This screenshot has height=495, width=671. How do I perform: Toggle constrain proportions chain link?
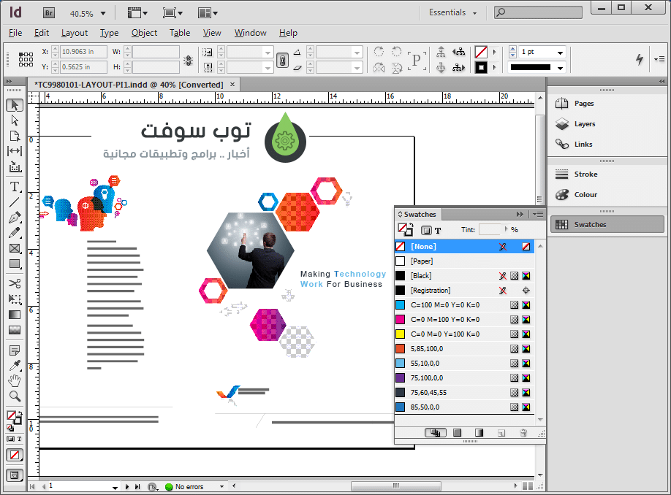pyautogui.click(x=282, y=60)
